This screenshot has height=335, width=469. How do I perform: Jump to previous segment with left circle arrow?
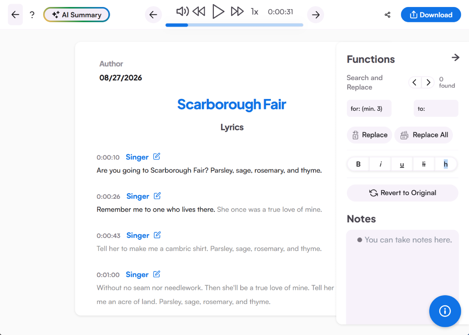point(153,15)
